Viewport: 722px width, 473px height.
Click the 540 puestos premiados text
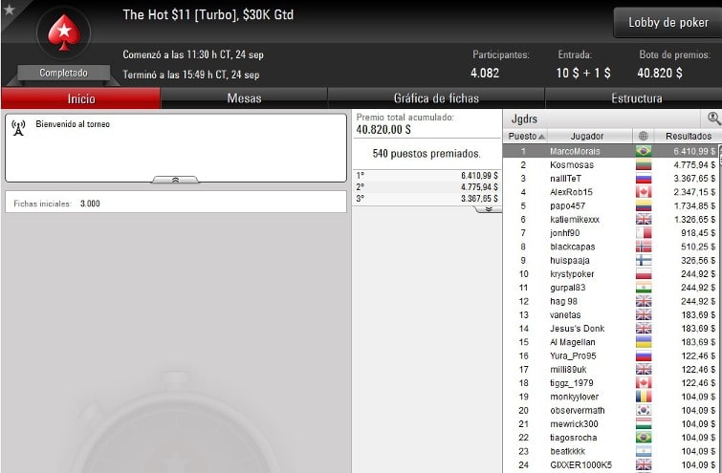(427, 154)
